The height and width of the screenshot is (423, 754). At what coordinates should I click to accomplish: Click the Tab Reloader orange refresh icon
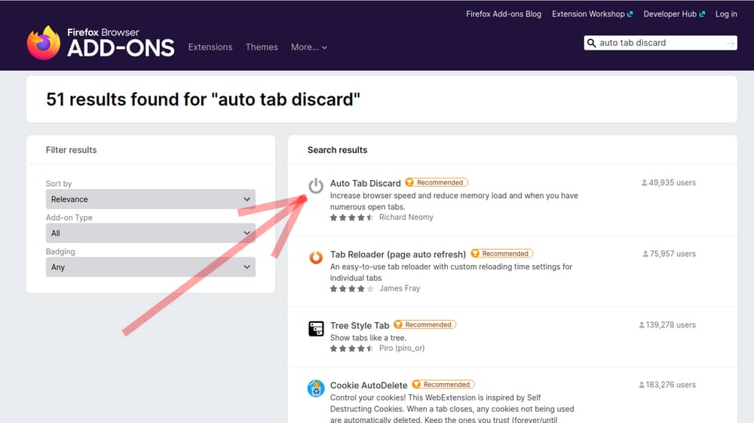316,257
